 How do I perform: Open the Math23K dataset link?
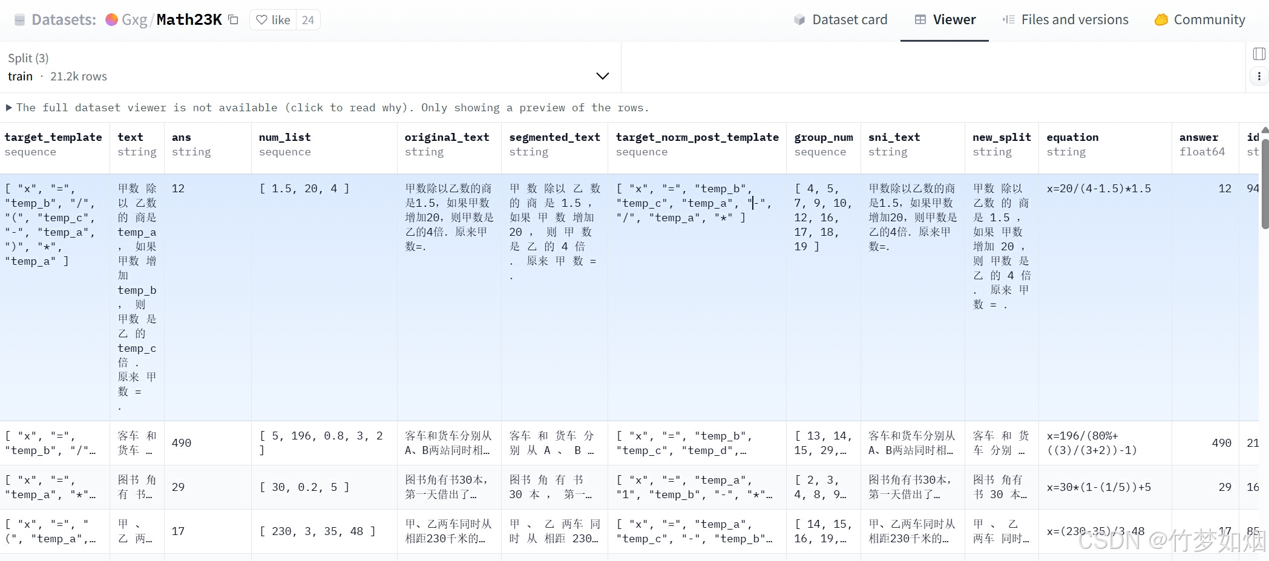coord(189,20)
